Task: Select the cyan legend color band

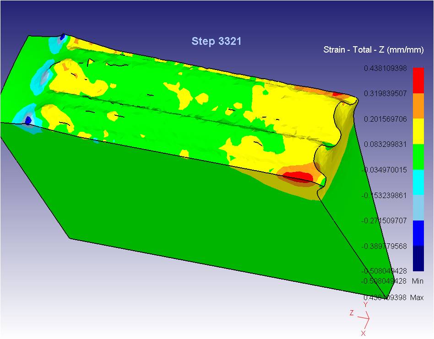Action: click(x=418, y=182)
